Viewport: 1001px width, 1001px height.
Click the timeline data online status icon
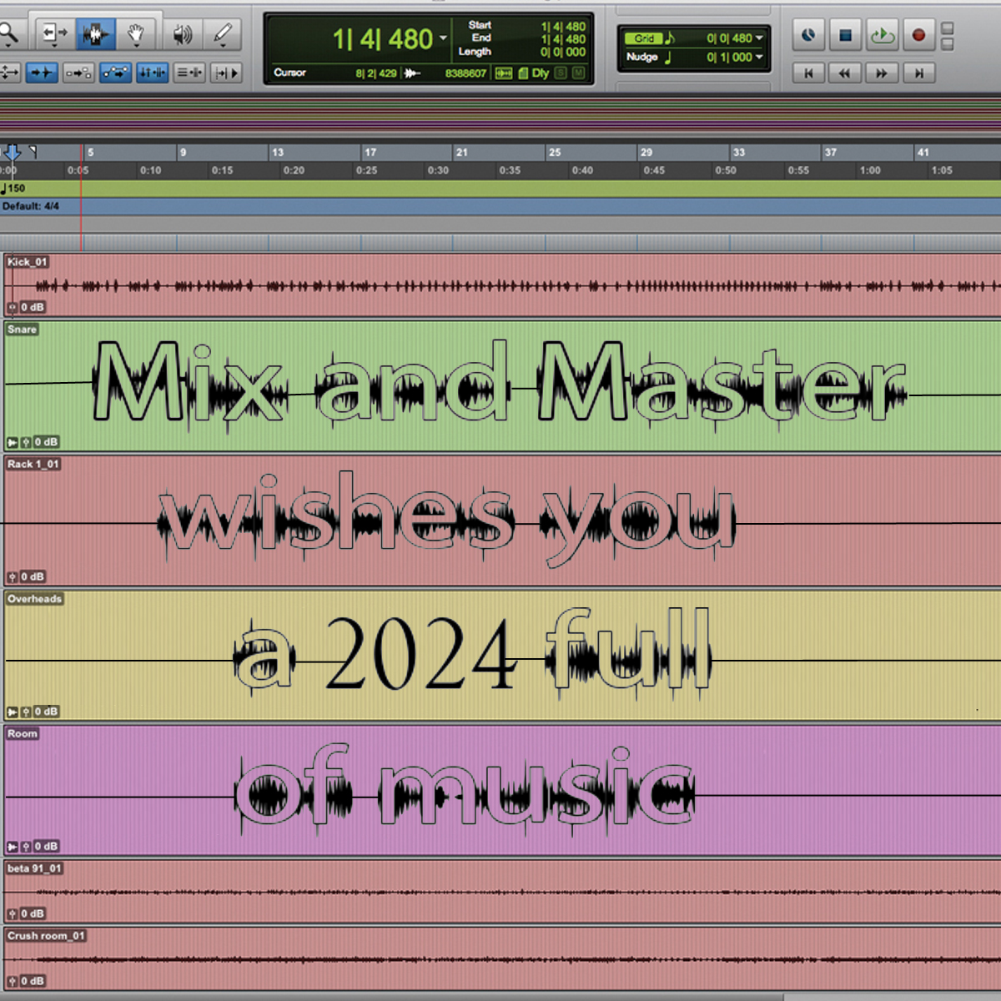[x=504, y=73]
